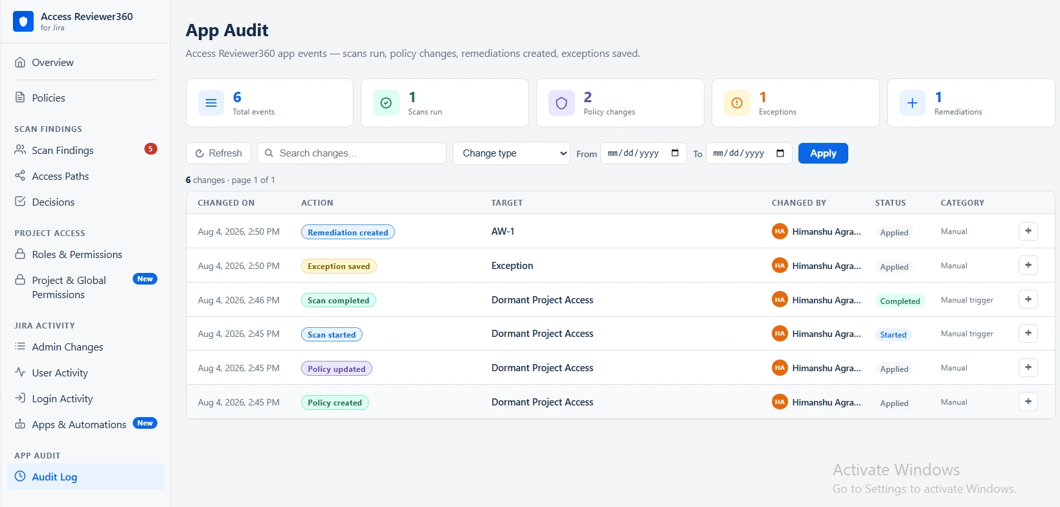Click the Exception saved tag
Viewport: 1060px width, 507px height.
339,266
